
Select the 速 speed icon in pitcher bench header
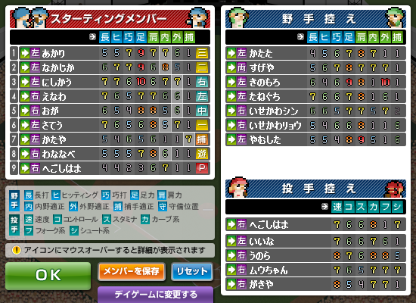[x=337, y=207]
